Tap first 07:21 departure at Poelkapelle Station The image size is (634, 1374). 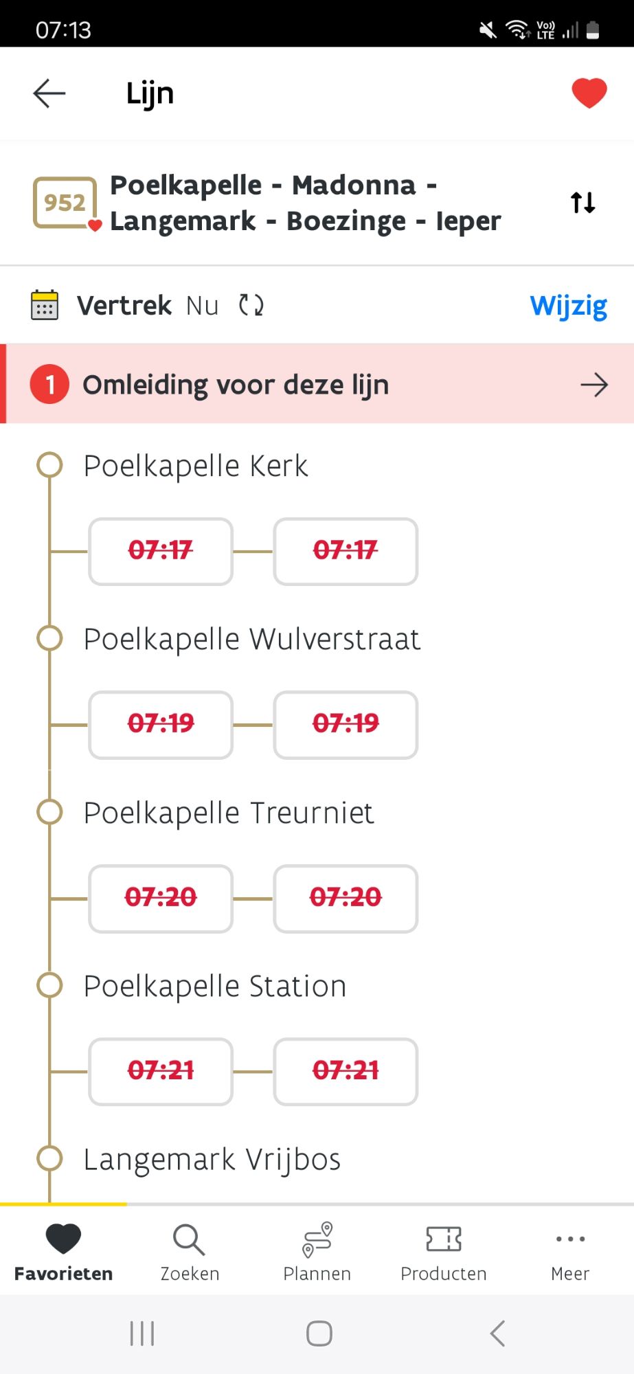pos(161,1071)
